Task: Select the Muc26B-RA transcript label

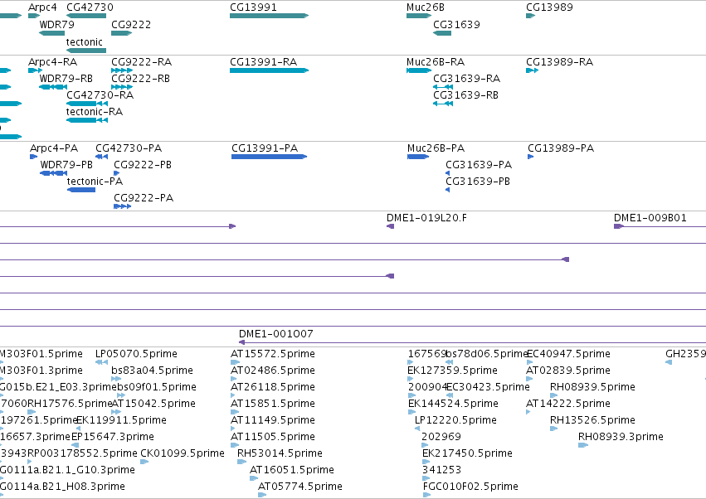Action: click(x=436, y=61)
